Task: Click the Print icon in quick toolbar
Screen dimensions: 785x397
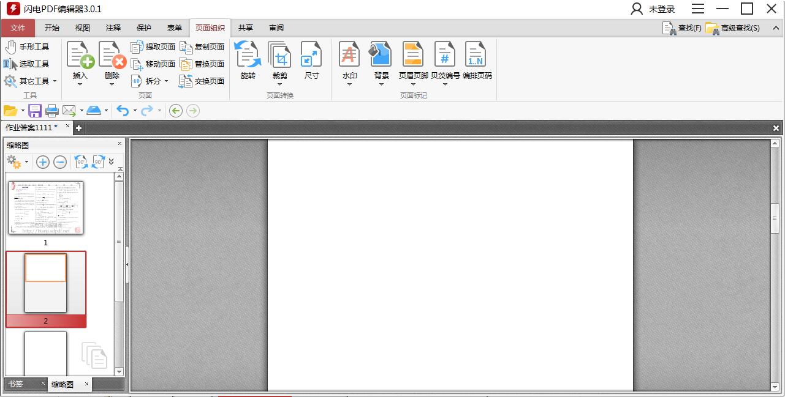Action: click(52, 111)
